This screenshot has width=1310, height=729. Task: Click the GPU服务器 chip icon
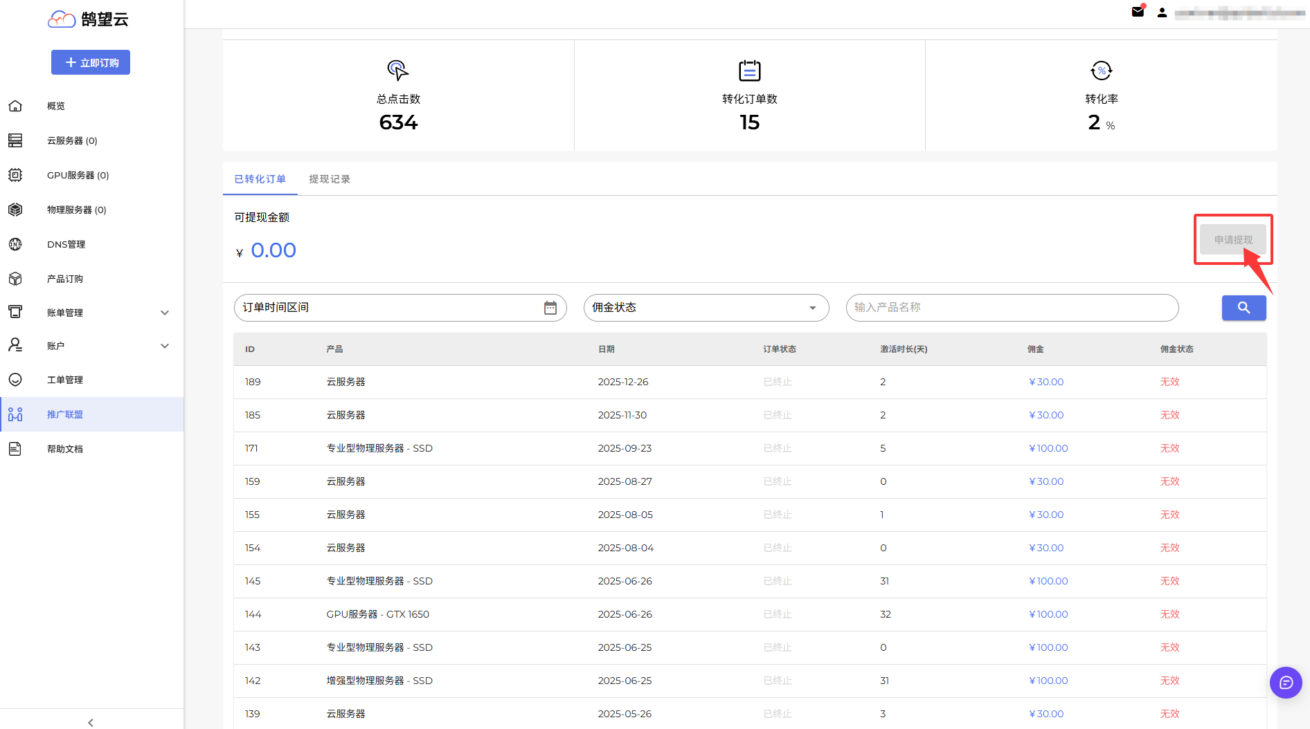pos(15,175)
